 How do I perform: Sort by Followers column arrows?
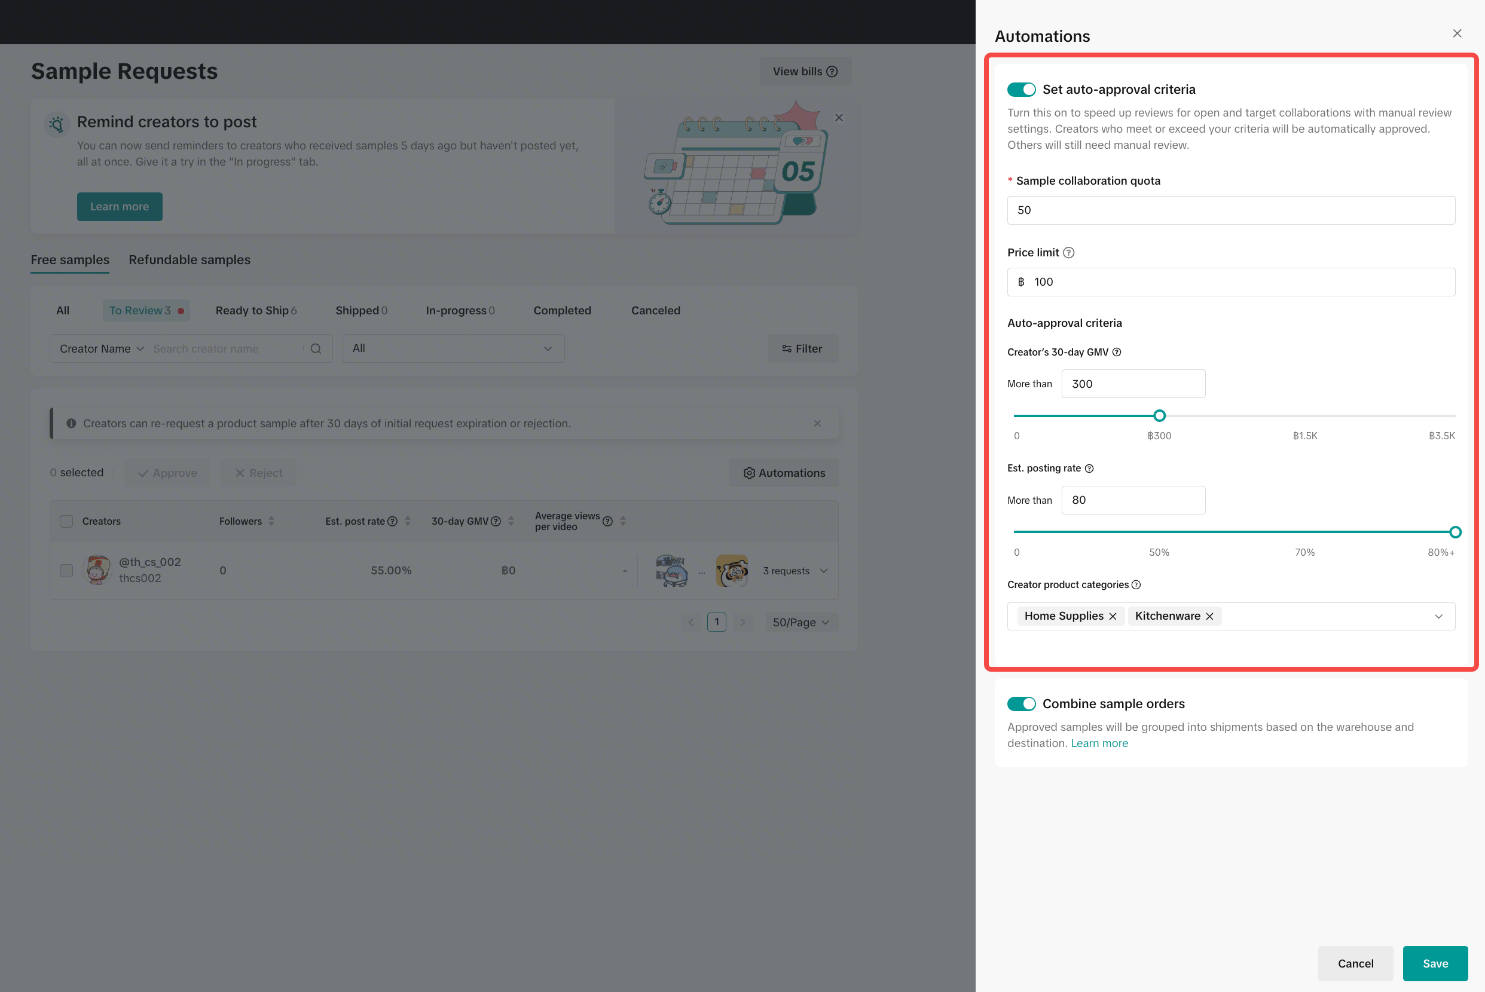[271, 521]
